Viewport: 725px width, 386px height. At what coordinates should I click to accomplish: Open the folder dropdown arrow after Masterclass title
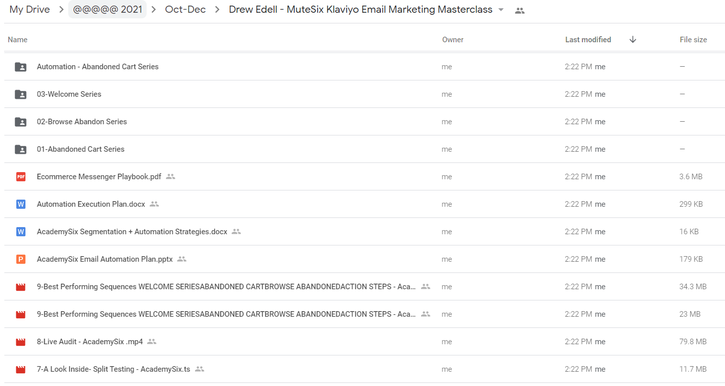point(501,10)
